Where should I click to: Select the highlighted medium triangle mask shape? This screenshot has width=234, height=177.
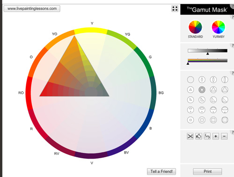pos(202,90)
